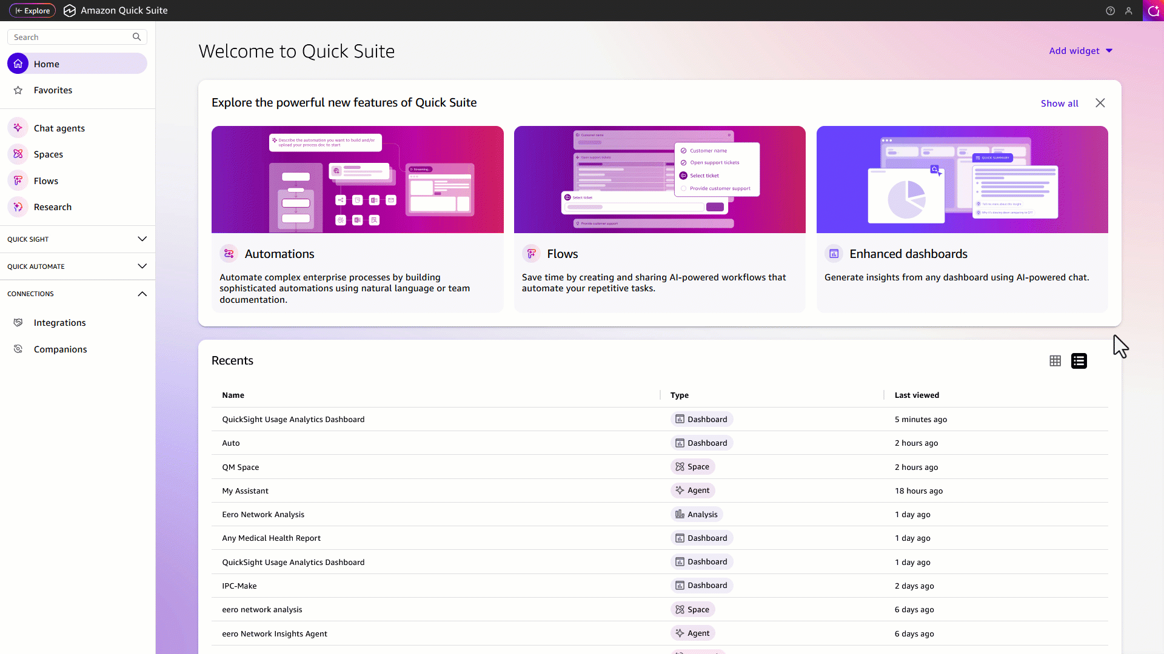The image size is (1164, 654).
Task: Collapse sidebar with Explore toggle
Action: coord(33,11)
